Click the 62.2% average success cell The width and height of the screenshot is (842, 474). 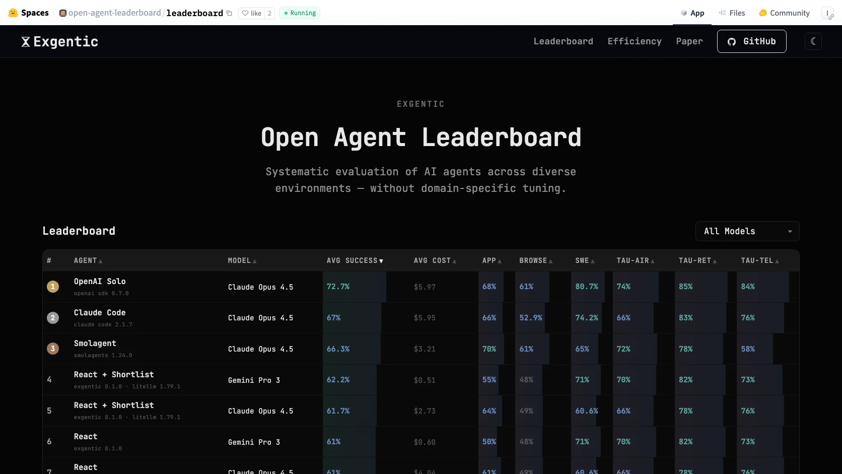pyautogui.click(x=338, y=380)
